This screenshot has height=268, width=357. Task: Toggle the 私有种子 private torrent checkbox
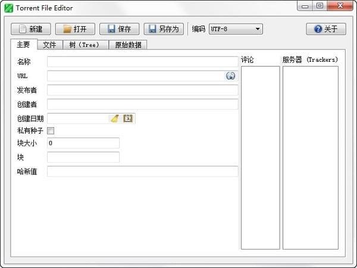point(51,131)
